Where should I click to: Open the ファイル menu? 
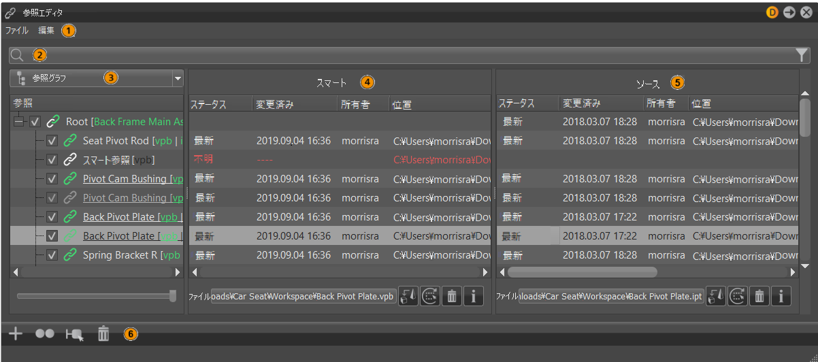point(17,31)
